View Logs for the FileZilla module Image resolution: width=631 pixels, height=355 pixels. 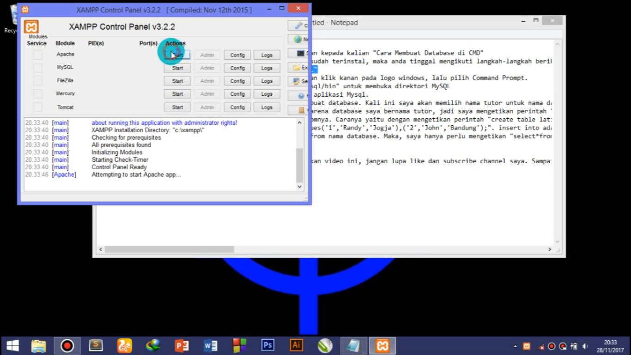[x=267, y=81]
